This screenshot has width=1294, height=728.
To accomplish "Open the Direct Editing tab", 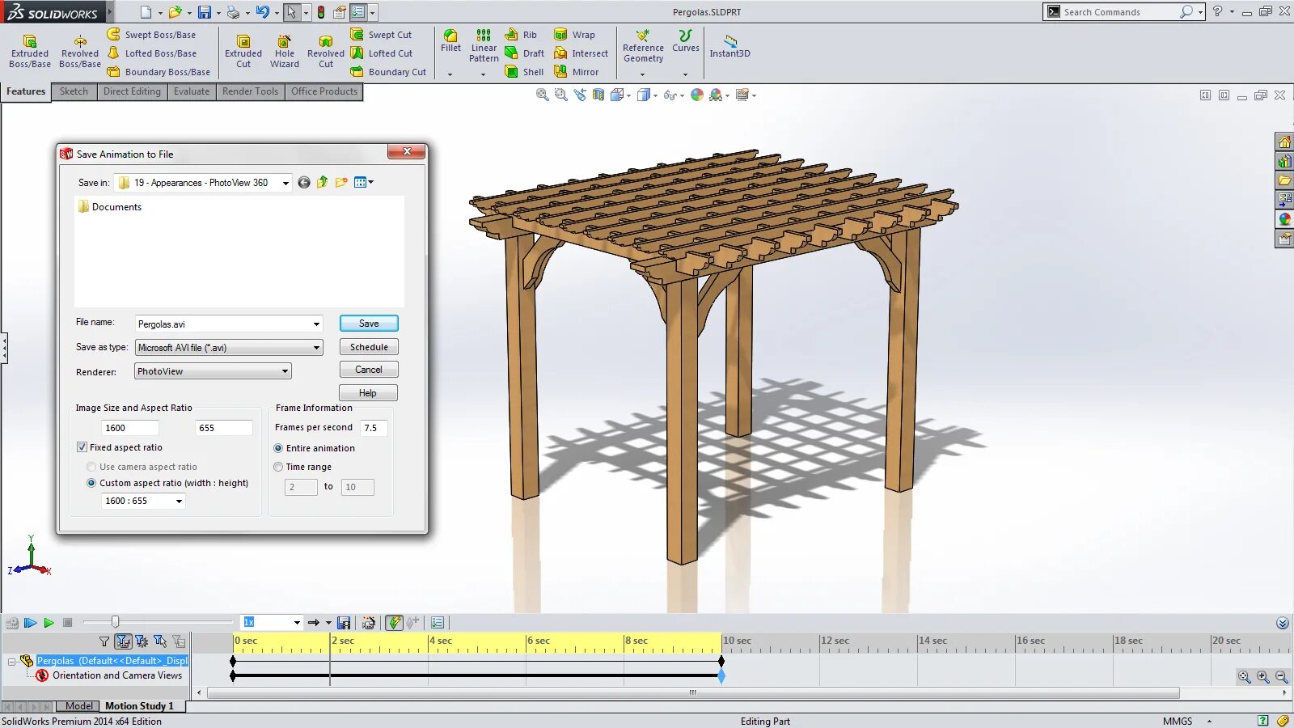I will 132,91.
